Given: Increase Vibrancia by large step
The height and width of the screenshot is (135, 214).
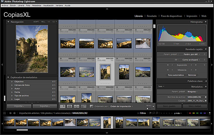Looking at the screenshot, I should pyautogui.click(x=196, y=70).
